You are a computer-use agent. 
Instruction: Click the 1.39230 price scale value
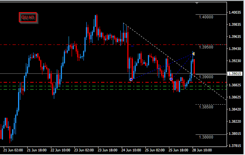pyautogui.click(x=235, y=61)
